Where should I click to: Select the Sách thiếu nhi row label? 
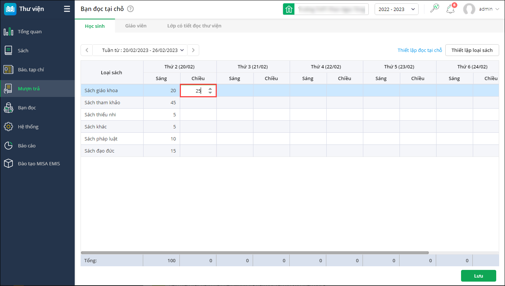100,115
